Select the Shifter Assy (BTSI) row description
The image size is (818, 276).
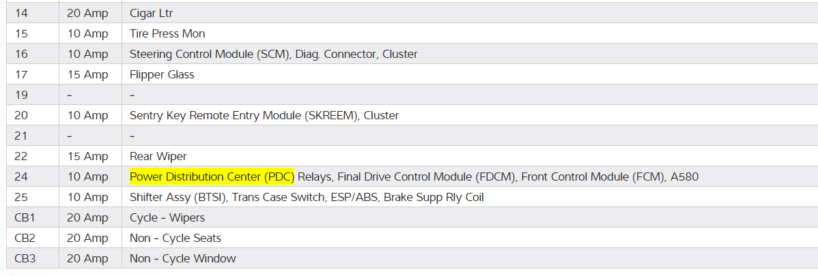[x=307, y=197]
